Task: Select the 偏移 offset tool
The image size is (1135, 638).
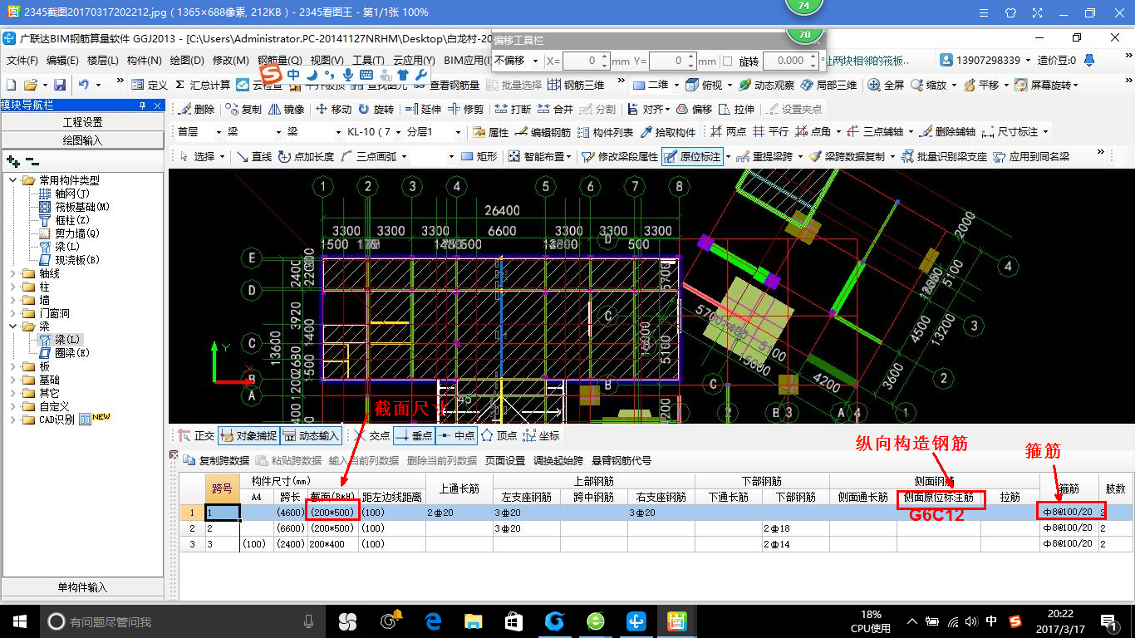Action: click(694, 109)
